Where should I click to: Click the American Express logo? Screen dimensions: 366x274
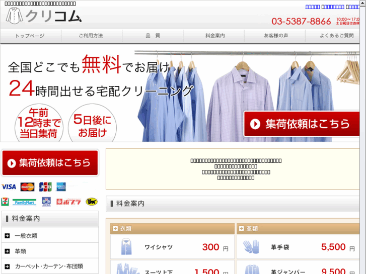pyautogui.click(x=61, y=187)
